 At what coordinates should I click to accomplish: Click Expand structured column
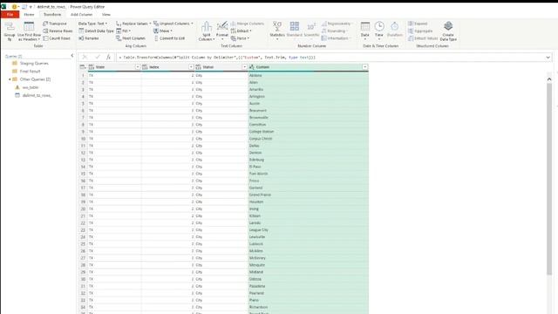coord(418,24)
